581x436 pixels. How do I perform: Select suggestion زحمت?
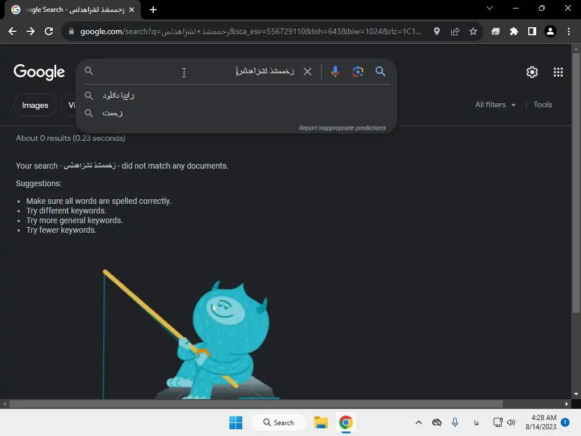pos(236,113)
